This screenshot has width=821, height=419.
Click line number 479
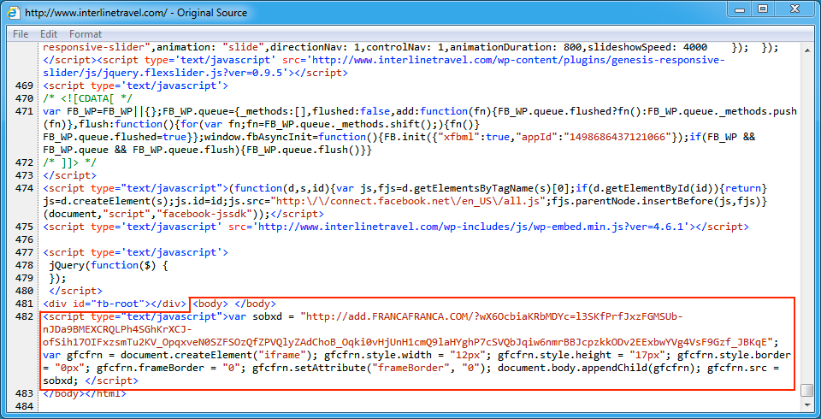pyautogui.click(x=24, y=278)
